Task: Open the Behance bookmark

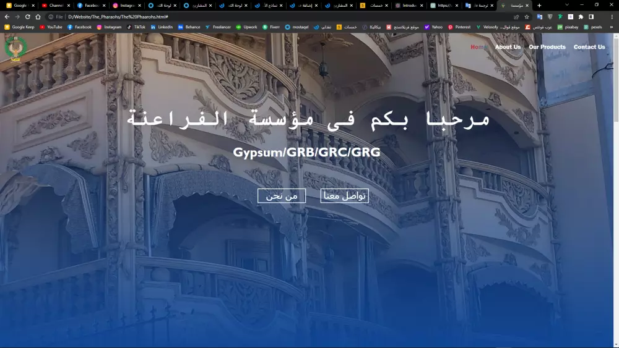Action: pyautogui.click(x=189, y=27)
